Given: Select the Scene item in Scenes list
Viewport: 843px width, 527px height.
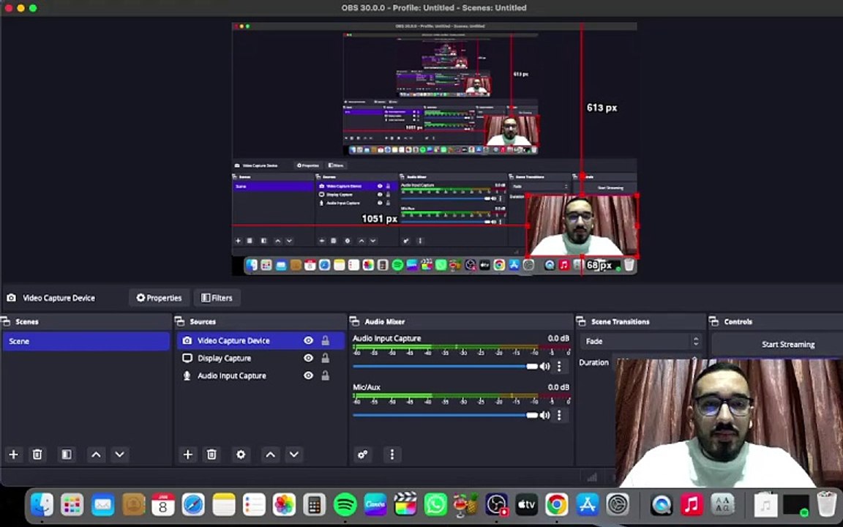Looking at the screenshot, I should coord(86,342).
